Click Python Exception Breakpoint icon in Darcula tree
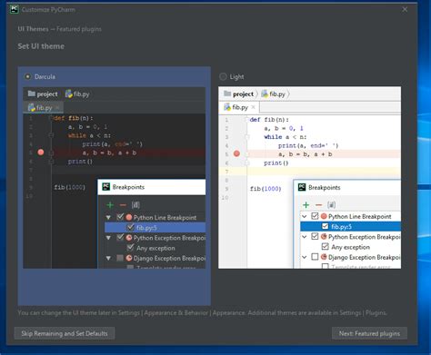Image resolution: width=431 pixels, height=355 pixels. pyautogui.click(x=129, y=238)
